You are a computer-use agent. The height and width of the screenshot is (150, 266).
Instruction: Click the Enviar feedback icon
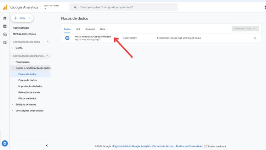coord(206,146)
